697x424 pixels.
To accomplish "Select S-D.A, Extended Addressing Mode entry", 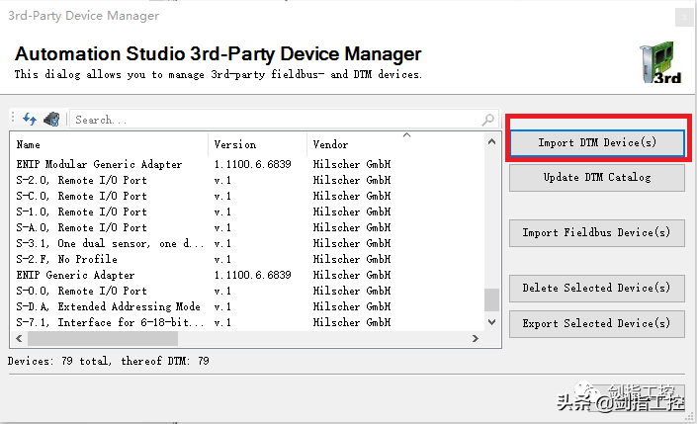I will coord(108,306).
